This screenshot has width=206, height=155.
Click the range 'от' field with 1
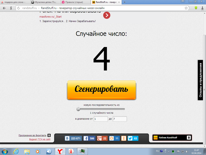tap(101, 119)
